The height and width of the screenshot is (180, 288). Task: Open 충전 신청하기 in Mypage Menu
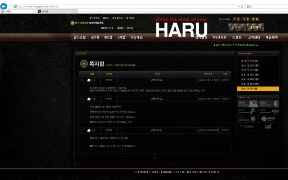[252, 61]
